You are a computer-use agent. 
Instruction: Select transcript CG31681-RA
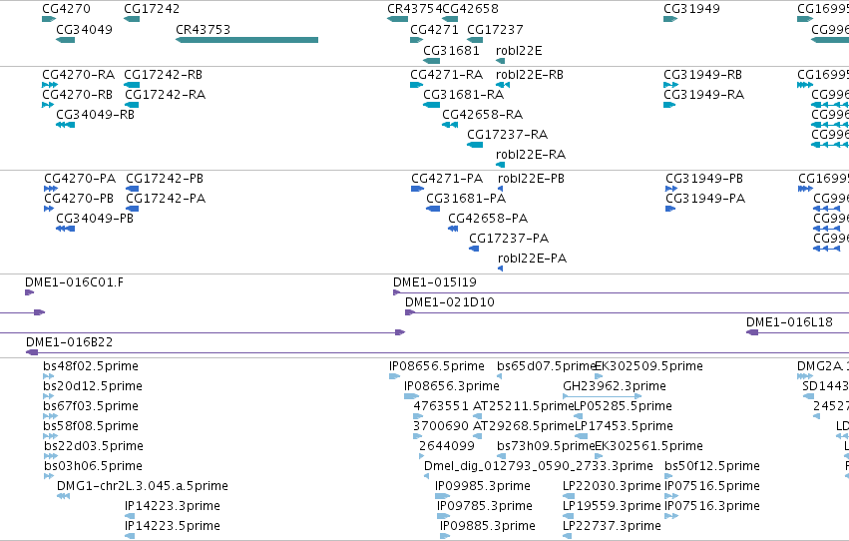coord(432,105)
